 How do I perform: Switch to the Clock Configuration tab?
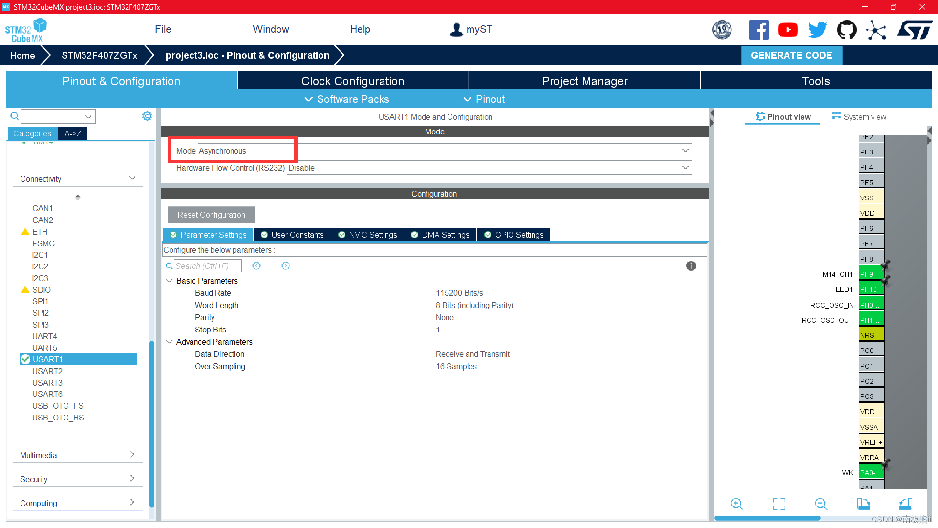coord(352,81)
